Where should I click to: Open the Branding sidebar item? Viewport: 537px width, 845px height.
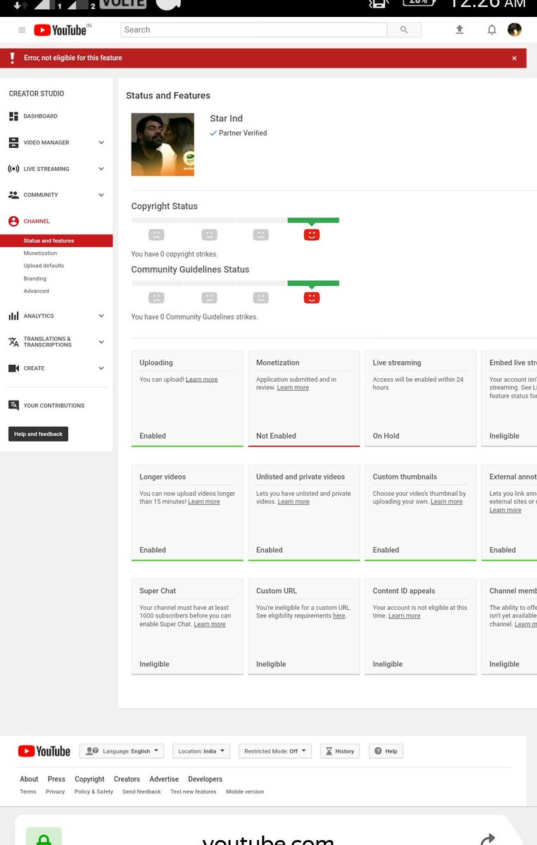35,279
